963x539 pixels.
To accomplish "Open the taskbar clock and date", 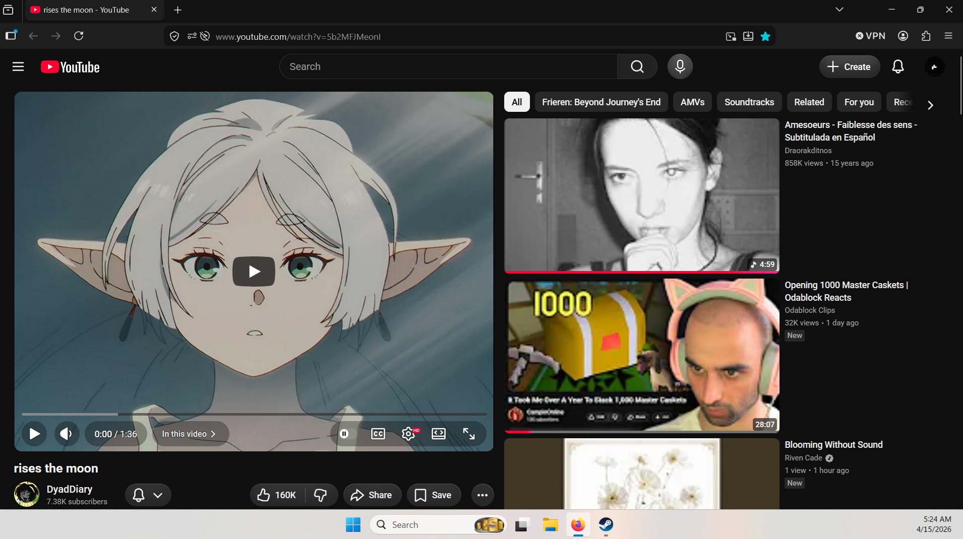I will point(934,524).
